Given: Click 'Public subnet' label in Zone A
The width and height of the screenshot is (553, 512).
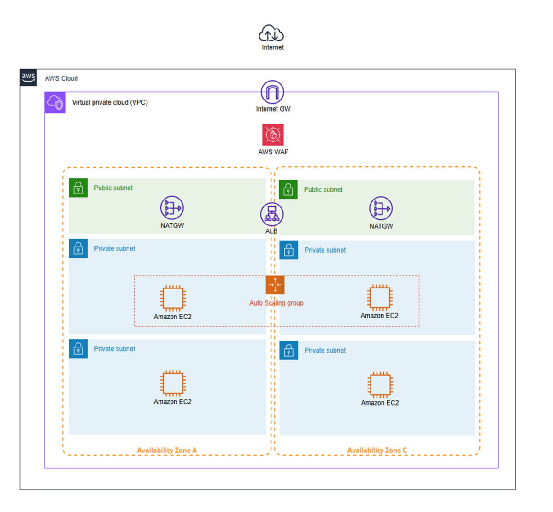Looking at the screenshot, I should pos(113,188).
